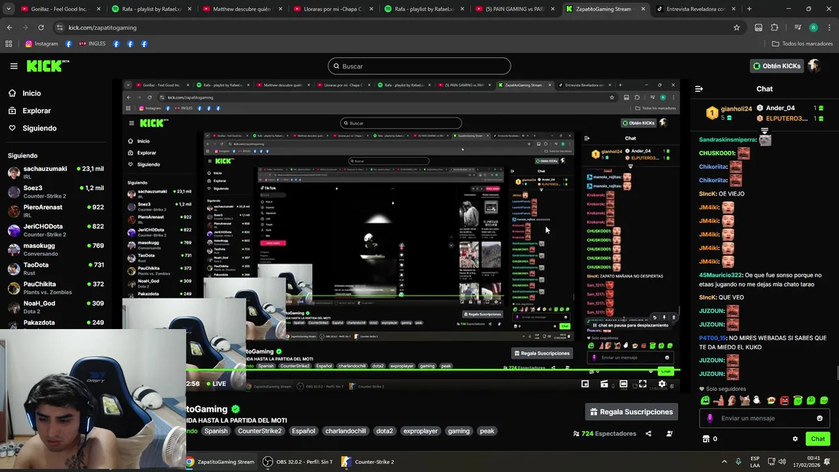Open the TaoDota channel
The image size is (839, 472).
click(x=56, y=269)
